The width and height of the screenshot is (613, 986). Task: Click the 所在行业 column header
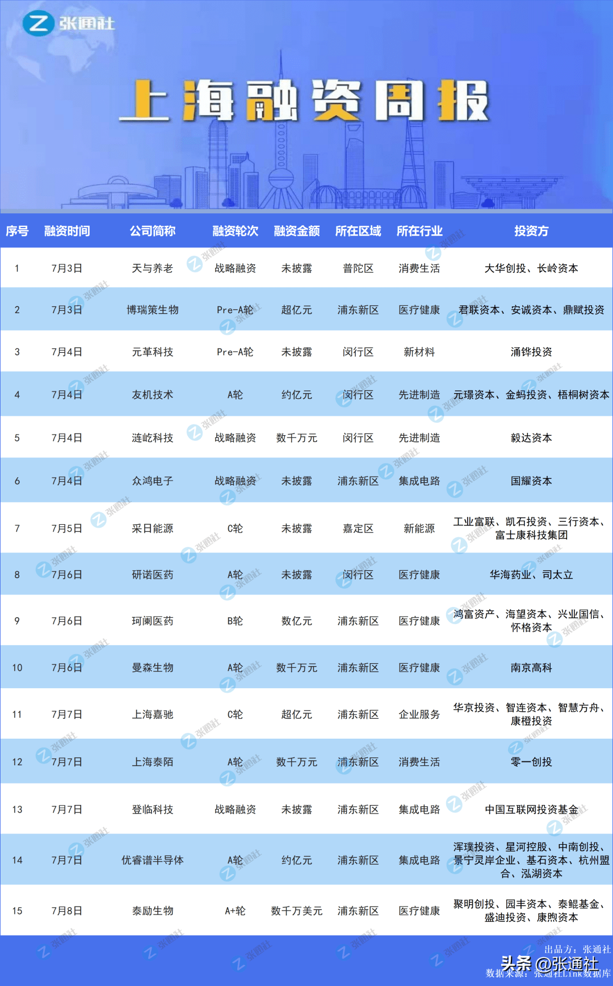coord(419,231)
